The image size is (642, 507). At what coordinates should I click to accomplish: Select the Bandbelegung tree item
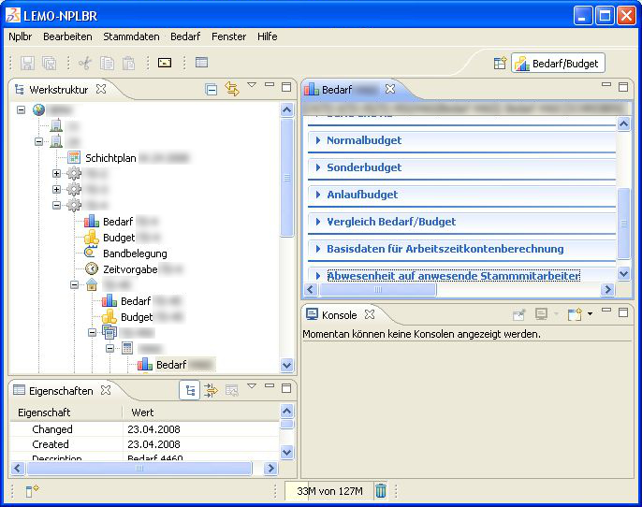point(134,253)
